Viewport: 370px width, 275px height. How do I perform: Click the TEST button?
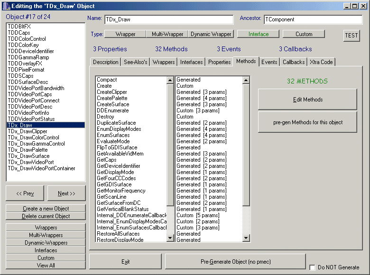[351, 36]
